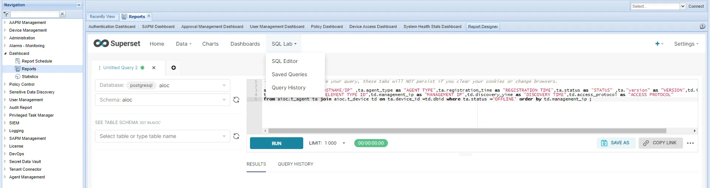Open Policy Dashboard
710x188 pixels.
click(x=327, y=26)
